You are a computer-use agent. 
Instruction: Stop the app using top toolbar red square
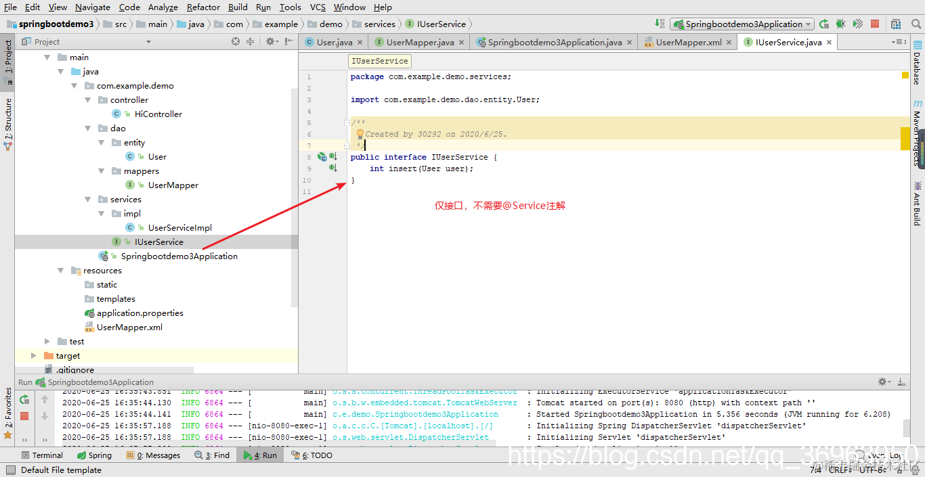pyautogui.click(x=875, y=24)
